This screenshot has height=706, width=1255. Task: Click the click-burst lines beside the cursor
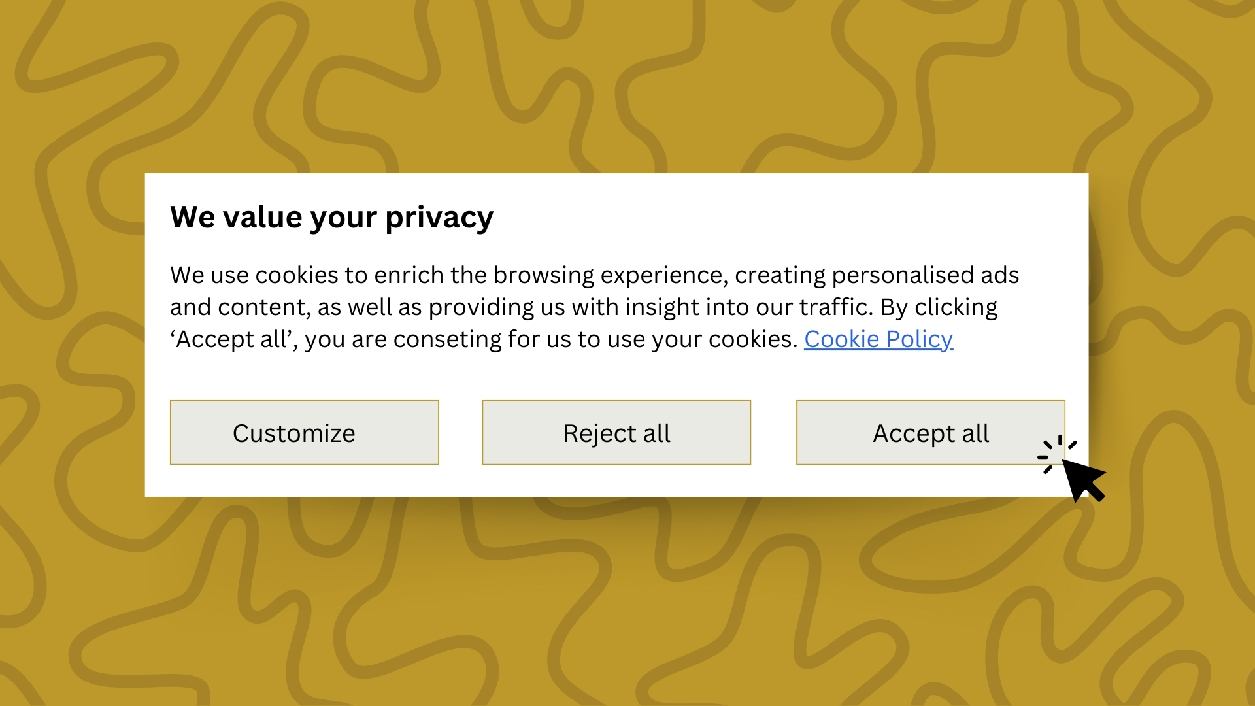pyautogui.click(x=1056, y=454)
